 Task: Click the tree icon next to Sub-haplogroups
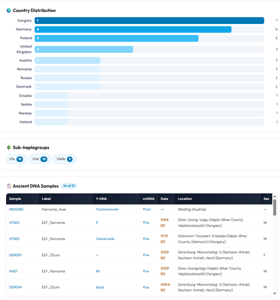8,148
